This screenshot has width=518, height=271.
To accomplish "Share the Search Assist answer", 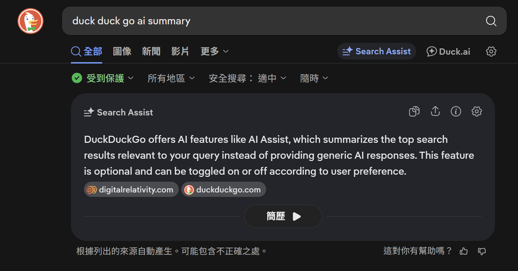I will click(x=435, y=112).
